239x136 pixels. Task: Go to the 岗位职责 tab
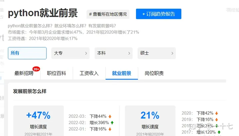[154, 73]
